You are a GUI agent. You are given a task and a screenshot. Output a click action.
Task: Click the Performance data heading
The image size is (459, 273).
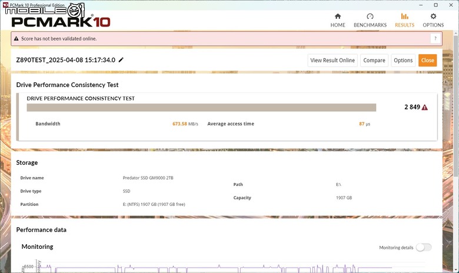(41, 229)
